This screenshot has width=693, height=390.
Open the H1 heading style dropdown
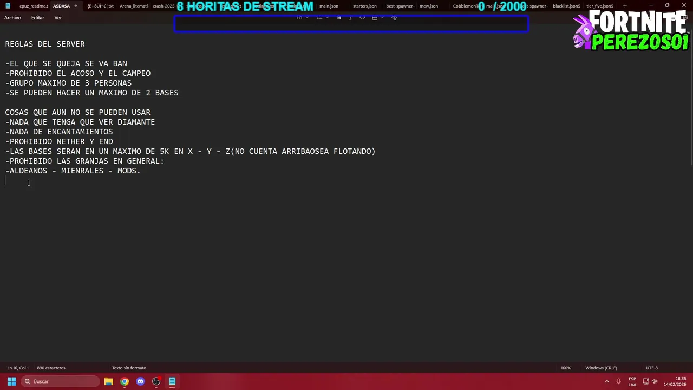302,18
